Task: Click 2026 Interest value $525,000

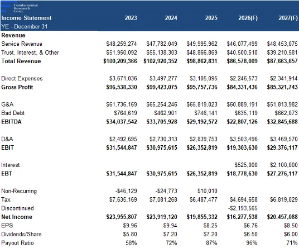Action: coord(246,165)
